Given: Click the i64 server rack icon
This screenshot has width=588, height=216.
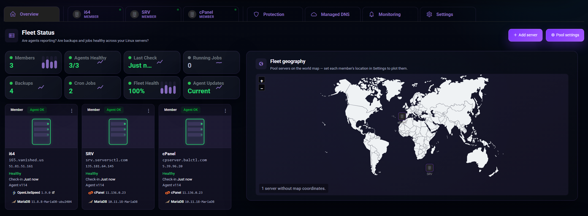Looking at the screenshot, I should [x=41, y=132].
